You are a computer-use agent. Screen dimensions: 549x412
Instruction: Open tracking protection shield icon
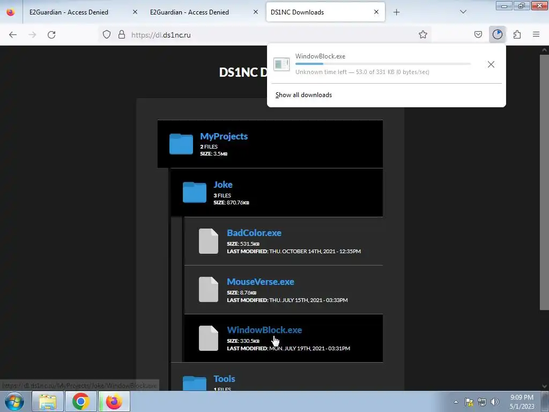[x=107, y=35]
